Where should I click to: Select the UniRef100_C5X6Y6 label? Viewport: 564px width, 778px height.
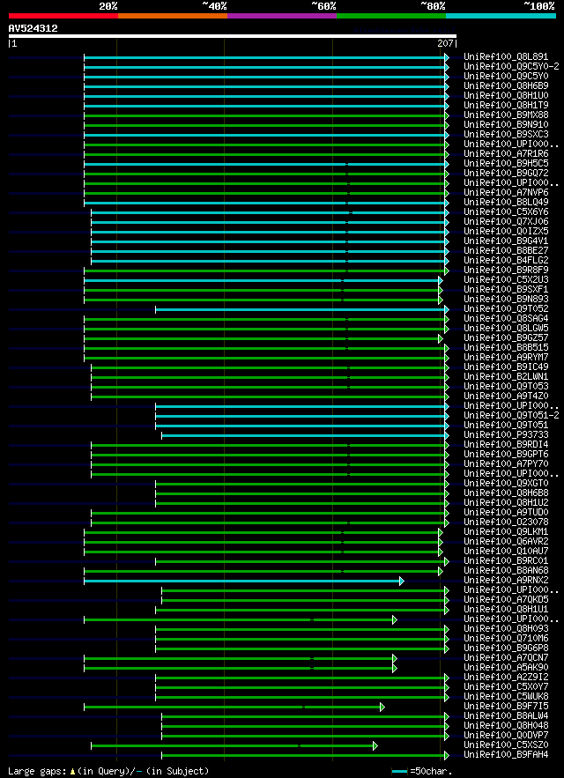[x=506, y=211]
